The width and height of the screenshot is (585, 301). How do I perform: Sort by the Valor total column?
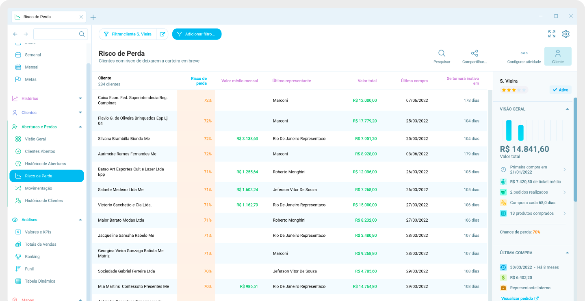tap(367, 81)
